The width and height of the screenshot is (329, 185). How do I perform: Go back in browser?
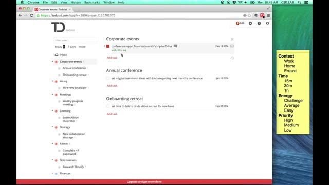click(20, 15)
